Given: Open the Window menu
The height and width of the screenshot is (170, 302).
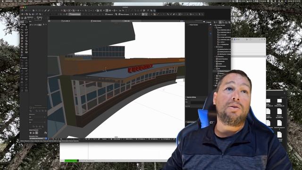Looking at the screenshot, I should tap(60, 1).
